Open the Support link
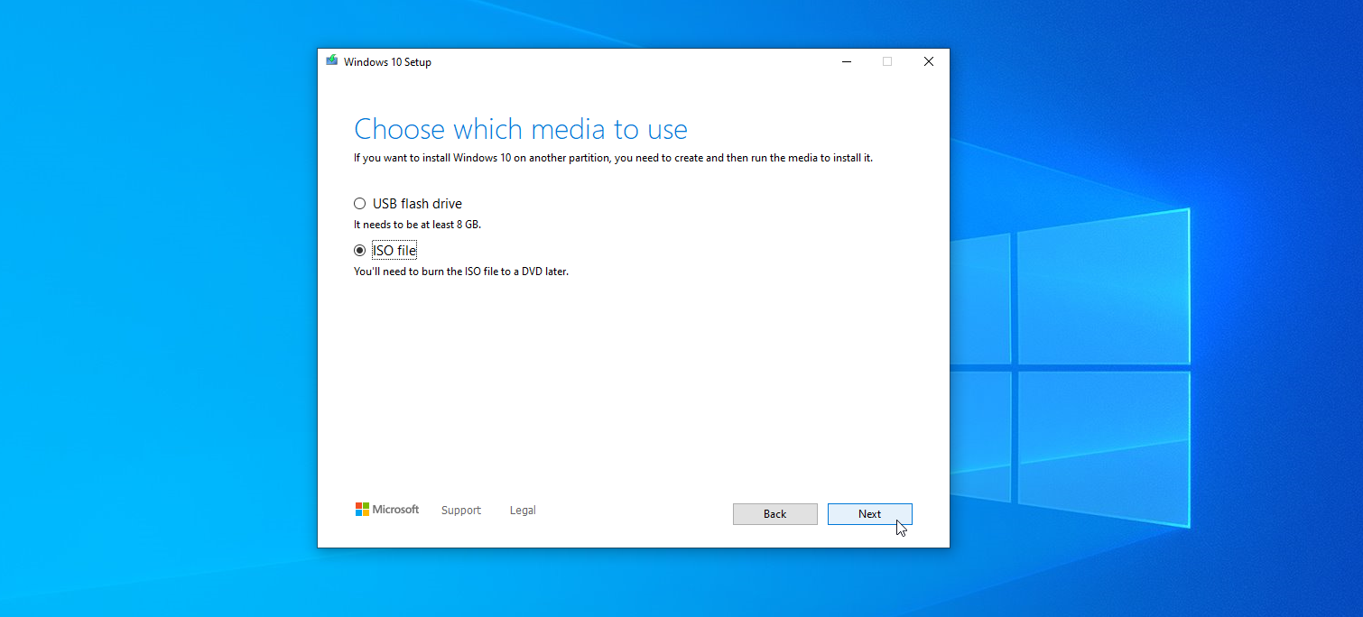 460,511
